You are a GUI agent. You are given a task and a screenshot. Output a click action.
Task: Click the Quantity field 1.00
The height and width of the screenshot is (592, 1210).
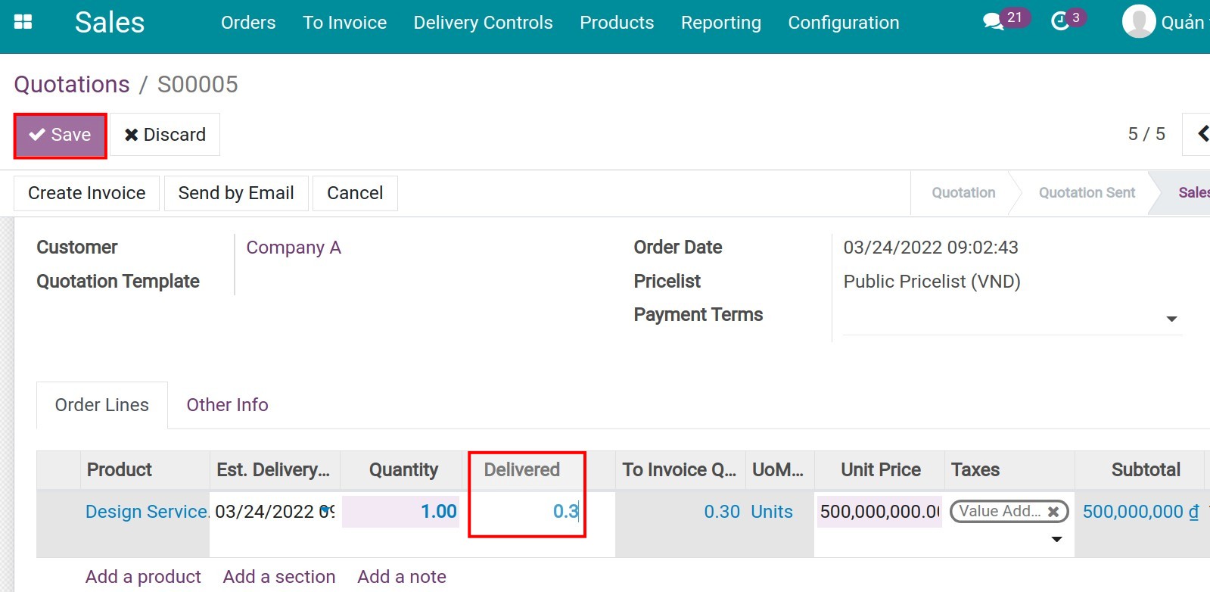tap(401, 512)
